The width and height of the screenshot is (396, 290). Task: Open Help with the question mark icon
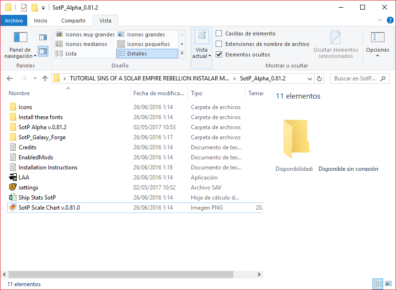point(390,20)
